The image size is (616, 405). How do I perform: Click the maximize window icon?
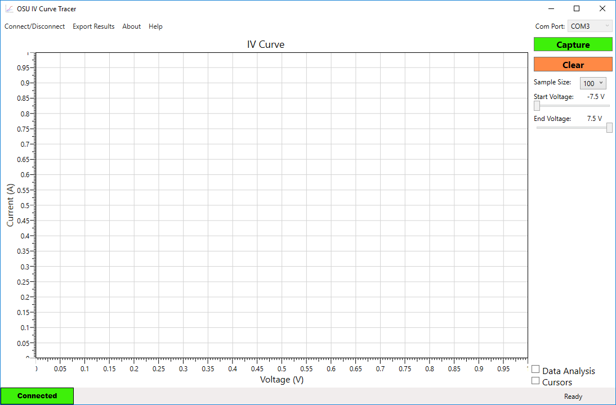click(577, 8)
